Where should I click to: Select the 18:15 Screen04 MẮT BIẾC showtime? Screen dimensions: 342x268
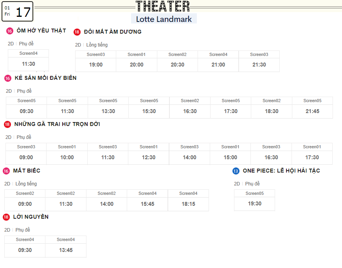point(188,200)
